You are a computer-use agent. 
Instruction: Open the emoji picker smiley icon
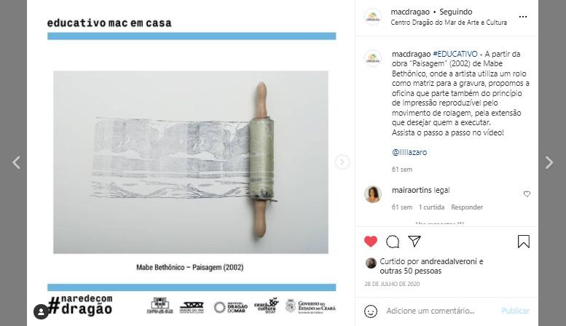[371, 311]
